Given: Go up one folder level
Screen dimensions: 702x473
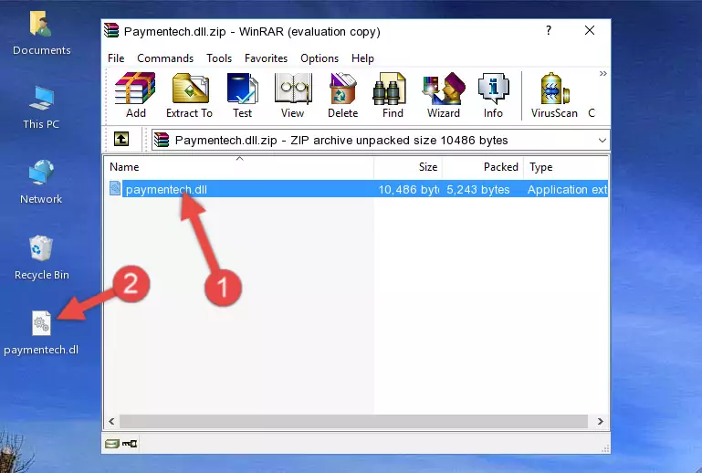Looking at the screenshot, I should [121, 140].
